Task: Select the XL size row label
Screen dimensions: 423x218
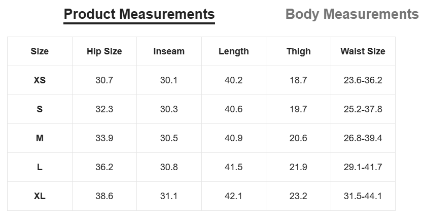Action: point(40,196)
